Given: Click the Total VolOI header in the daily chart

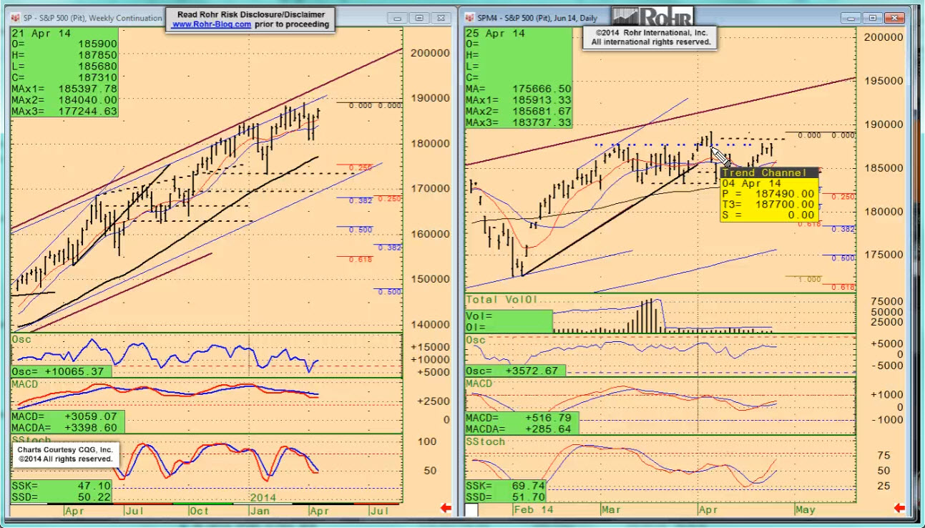Looking at the screenshot, I should click(x=500, y=299).
